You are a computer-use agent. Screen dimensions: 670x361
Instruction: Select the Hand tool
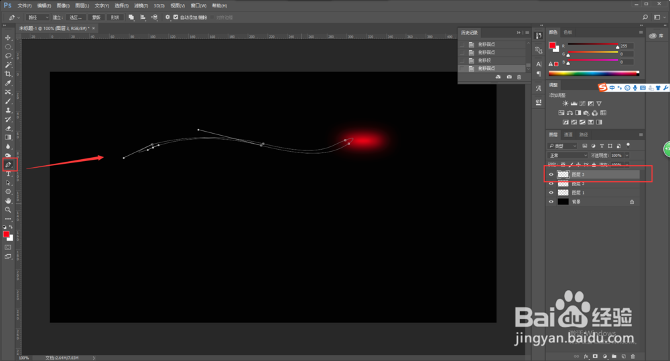7,201
